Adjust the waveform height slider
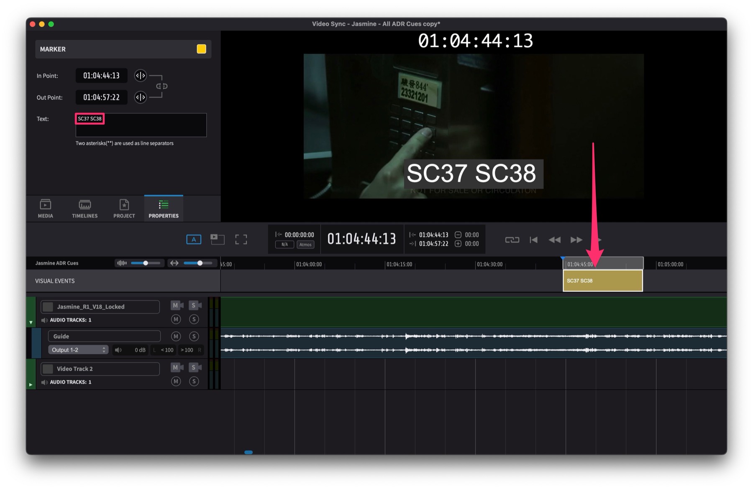Image resolution: width=753 pixels, height=489 pixels. (146, 263)
